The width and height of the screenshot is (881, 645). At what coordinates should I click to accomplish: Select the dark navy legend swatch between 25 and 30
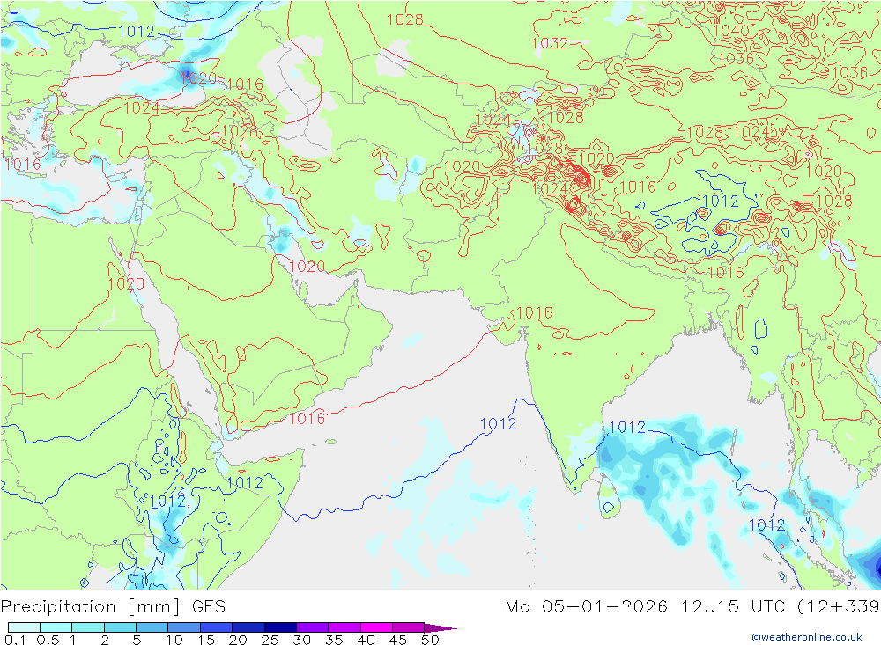click(x=280, y=627)
